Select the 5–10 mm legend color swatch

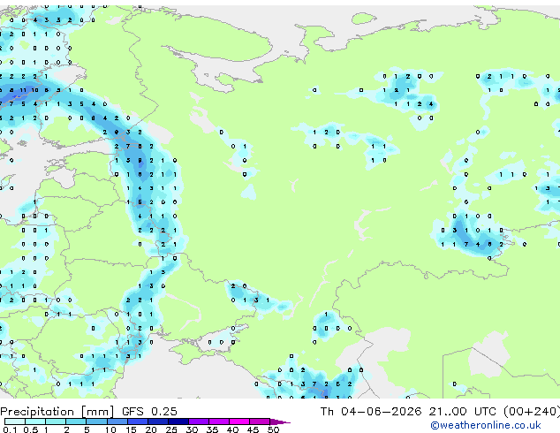96,422
